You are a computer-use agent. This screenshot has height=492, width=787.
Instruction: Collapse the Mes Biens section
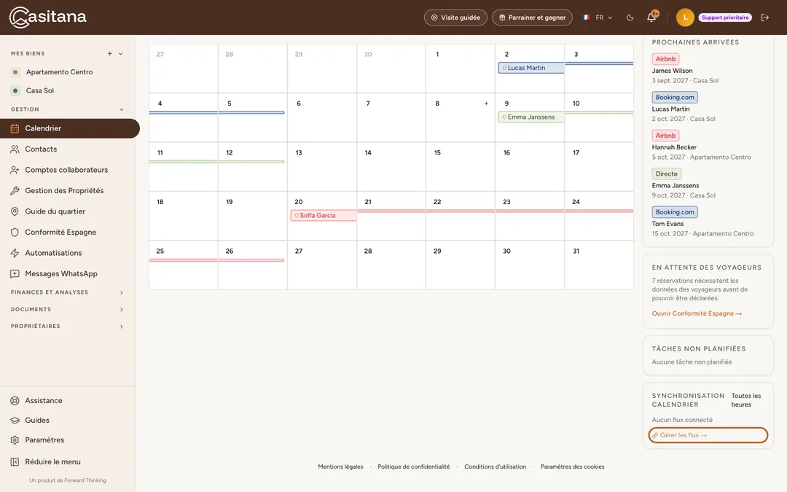(120, 54)
